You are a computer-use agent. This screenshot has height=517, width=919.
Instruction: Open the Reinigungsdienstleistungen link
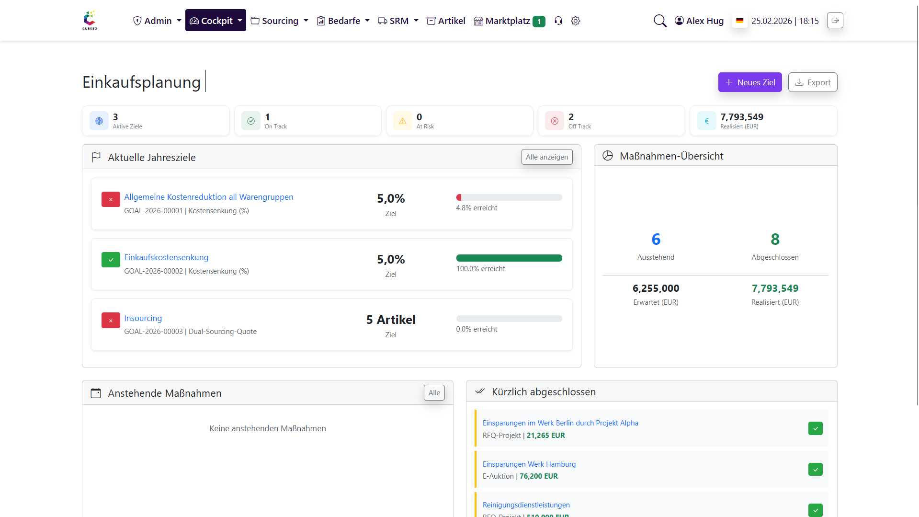526,505
